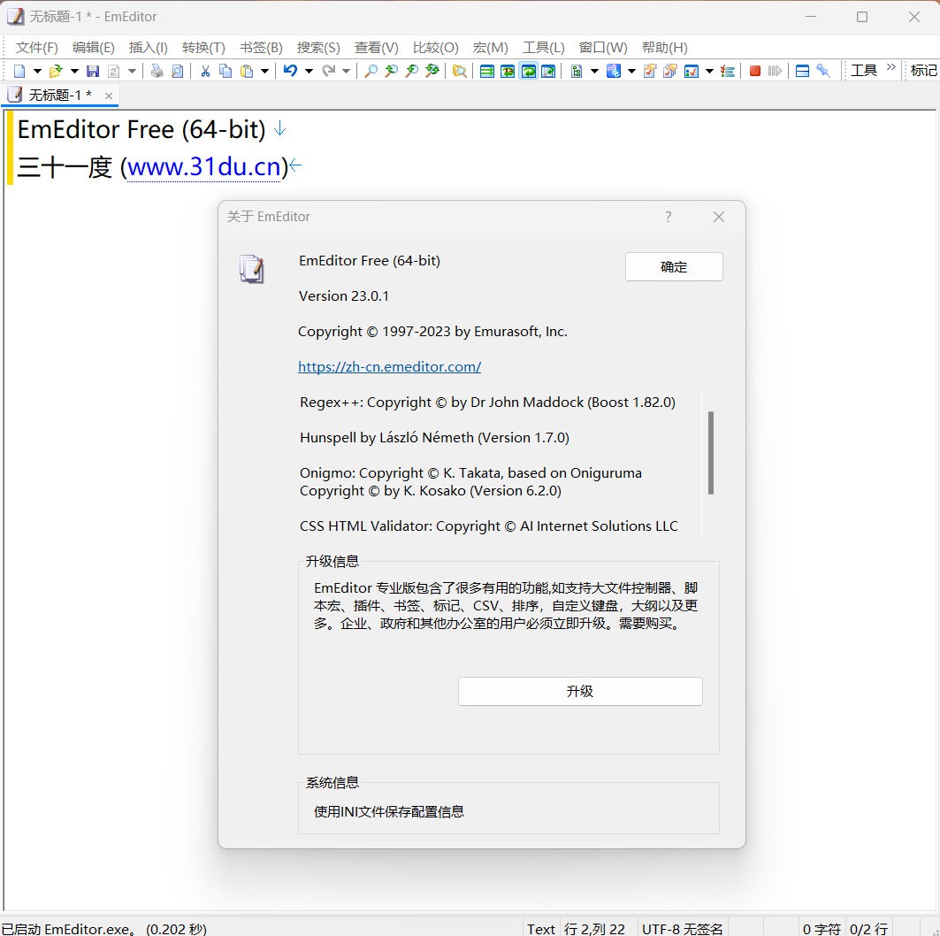
Task: Click the Paste clipboard icon
Action: tap(247, 72)
